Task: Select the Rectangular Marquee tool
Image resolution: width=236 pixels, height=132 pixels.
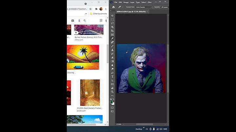Action: tap(112, 19)
